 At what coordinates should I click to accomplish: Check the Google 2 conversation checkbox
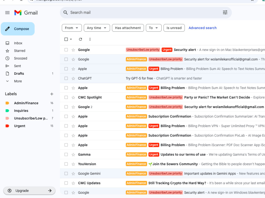(x=66, y=107)
